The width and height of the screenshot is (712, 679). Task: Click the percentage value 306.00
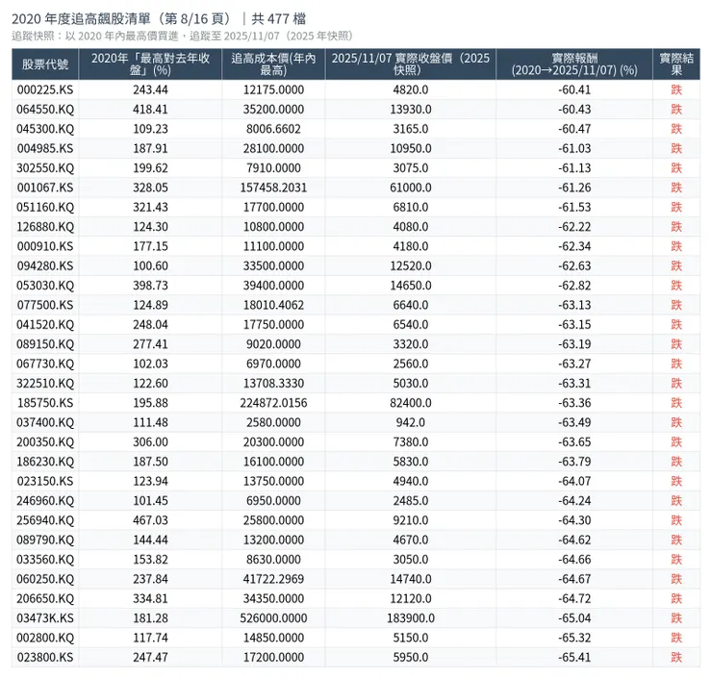tap(150, 442)
